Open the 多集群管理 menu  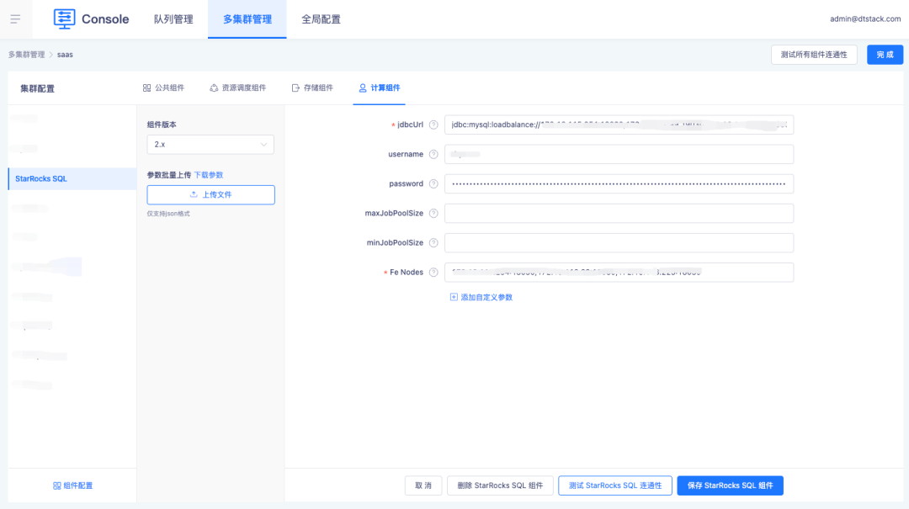247,19
